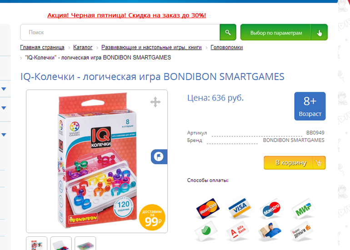Click the Maestro payment icon
This screenshot has height=250, width=350.
coord(271,209)
